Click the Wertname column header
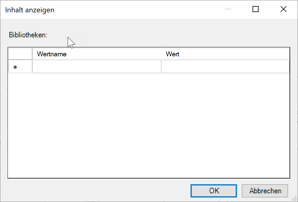Image resolution: width=298 pixels, height=202 pixels. coord(97,54)
